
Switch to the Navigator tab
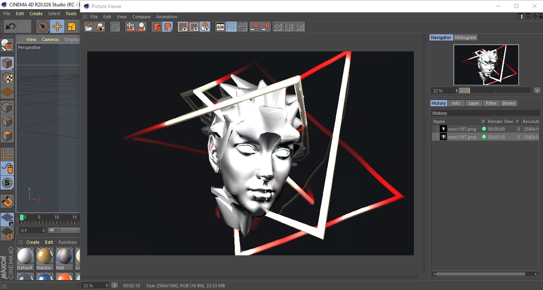pos(441,37)
